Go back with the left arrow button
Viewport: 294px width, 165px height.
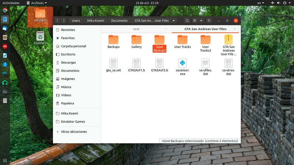[57, 21]
